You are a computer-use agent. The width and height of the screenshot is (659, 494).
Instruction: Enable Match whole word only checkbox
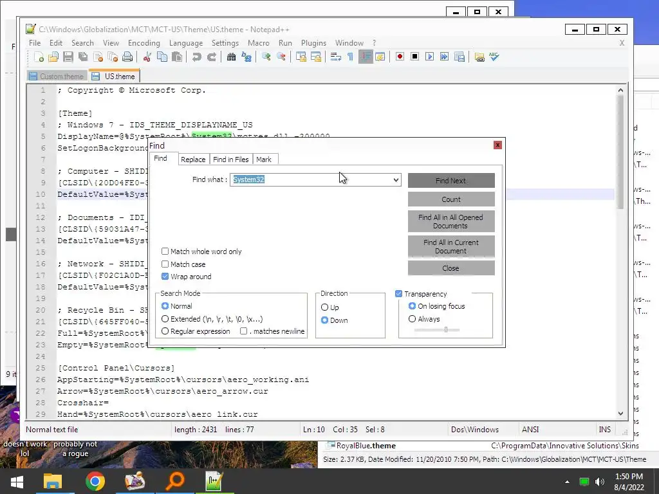[x=165, y=252]
